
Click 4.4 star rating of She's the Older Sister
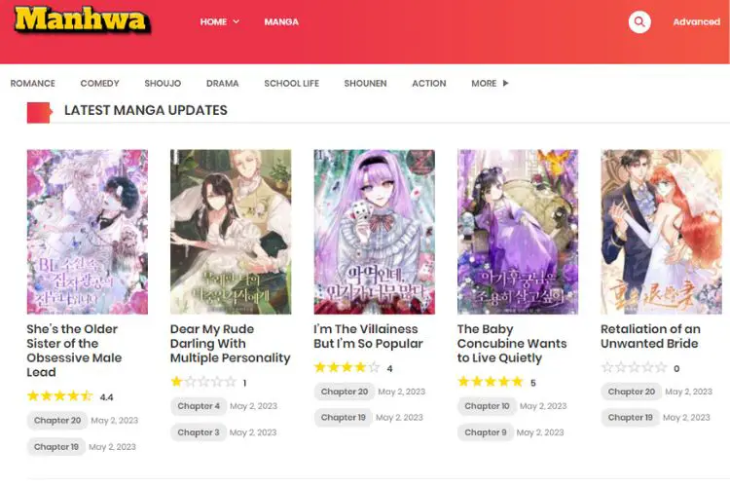[x=60, y=396]
